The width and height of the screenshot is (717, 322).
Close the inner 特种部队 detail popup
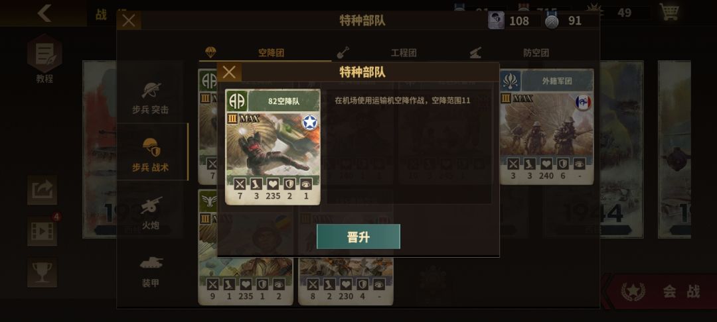tap(229, 72)
